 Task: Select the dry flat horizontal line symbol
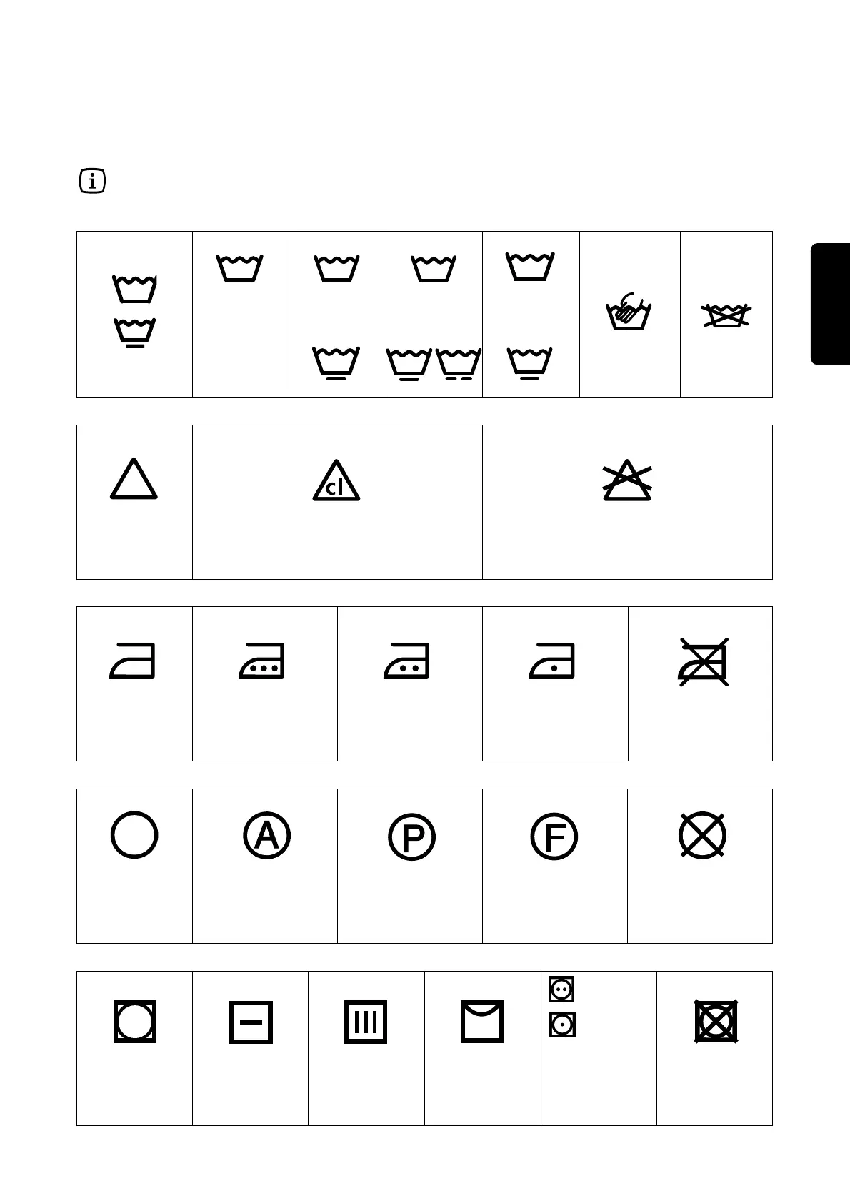click(251, 1022)
